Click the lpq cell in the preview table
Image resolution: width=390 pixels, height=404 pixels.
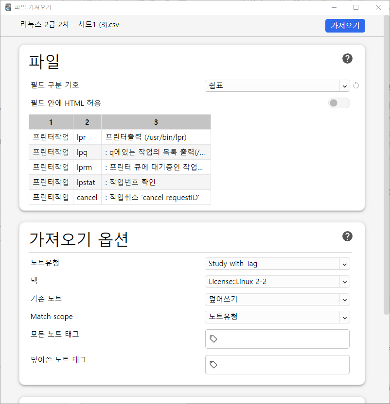click(x=87, y=152)
